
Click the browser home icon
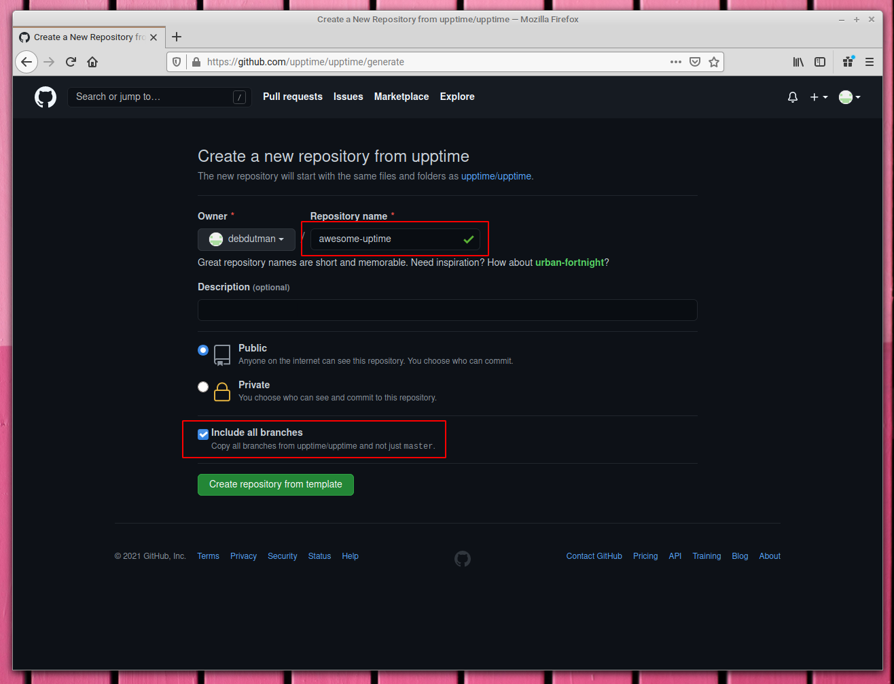point(92,61)
